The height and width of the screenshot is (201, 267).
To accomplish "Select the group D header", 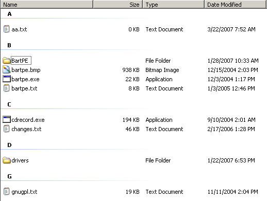I will (9, 145).
